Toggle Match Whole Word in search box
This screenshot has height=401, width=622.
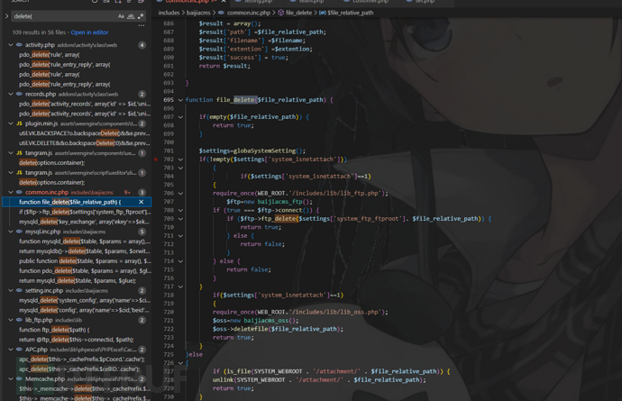pos(131,16)
